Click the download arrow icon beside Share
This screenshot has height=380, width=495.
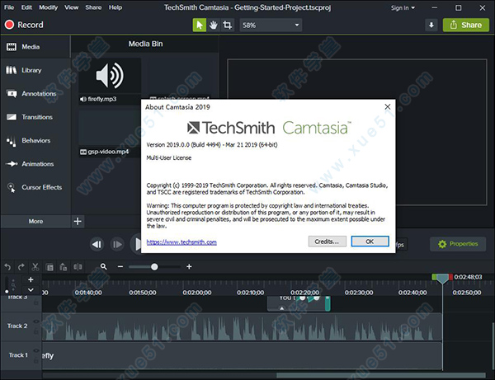[x=431, y=25]
